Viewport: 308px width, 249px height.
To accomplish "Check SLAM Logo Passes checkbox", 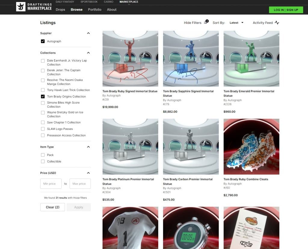I will click(x=43, y=129).
